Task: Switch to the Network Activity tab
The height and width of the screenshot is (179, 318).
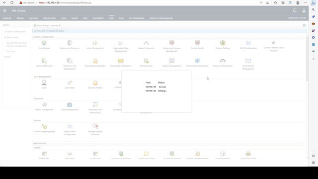Action: pyautogui.click(x=49, y=18)
